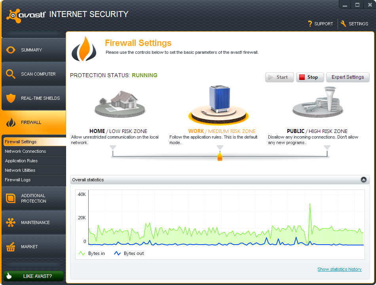376x285 pixels.
Task: Close the avast window
Action: (370, 5)
